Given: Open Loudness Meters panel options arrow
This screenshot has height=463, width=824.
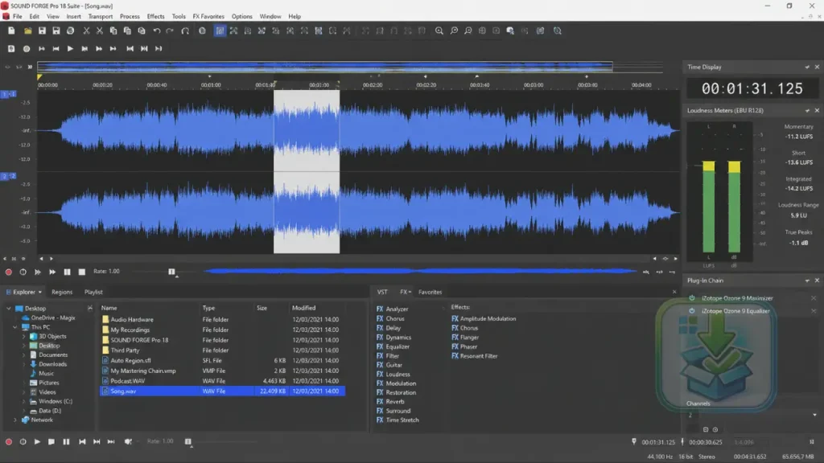Looking at the screenshot, I should point(807,111).
